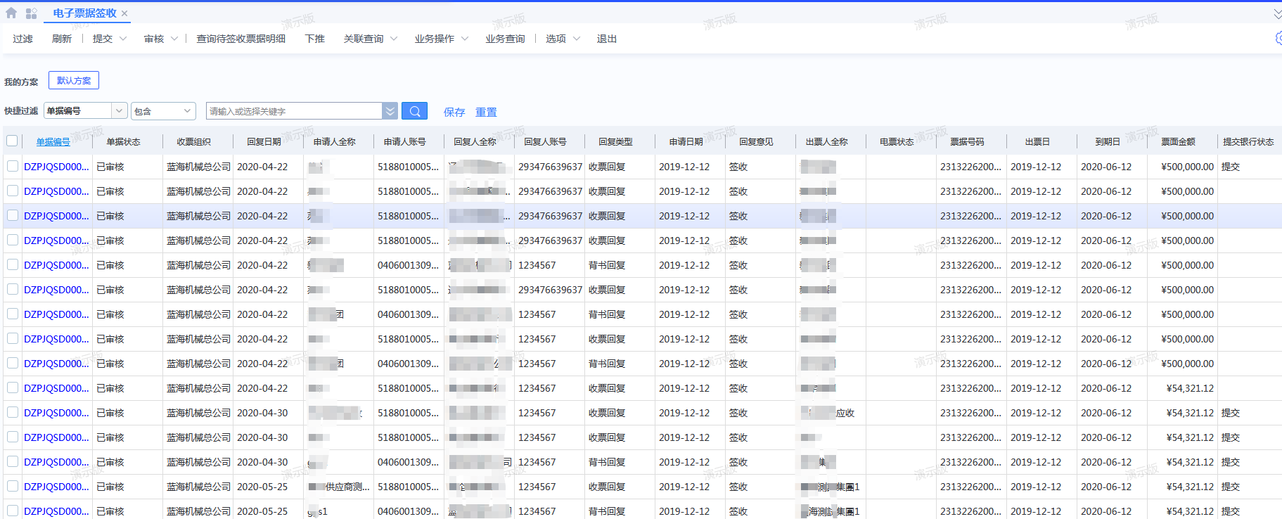The height and width of the screenshot is (519, 1282).
Task: Expand the 关联查询 menu arrow
Action: 394,39
